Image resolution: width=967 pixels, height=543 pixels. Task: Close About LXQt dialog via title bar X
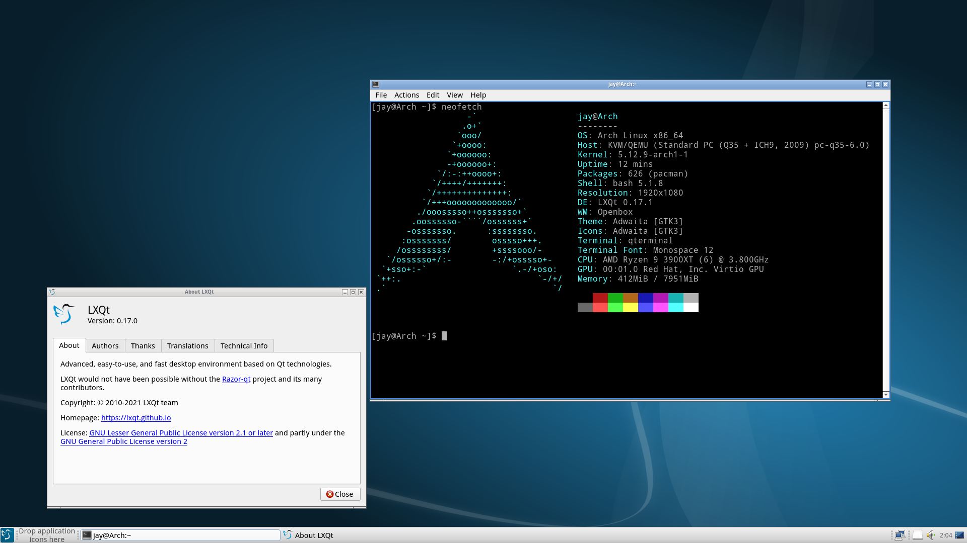361,292
